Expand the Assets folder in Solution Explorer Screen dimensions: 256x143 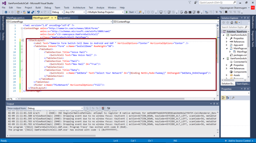(x=226, y=75)
